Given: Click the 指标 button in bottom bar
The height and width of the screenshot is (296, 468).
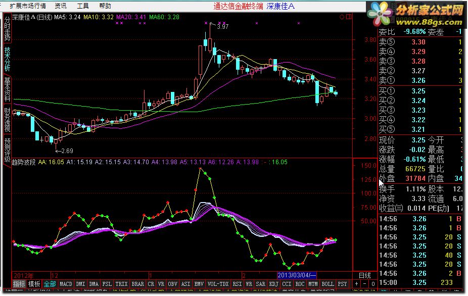Looking at the screenshot, I should pos(19,284).
